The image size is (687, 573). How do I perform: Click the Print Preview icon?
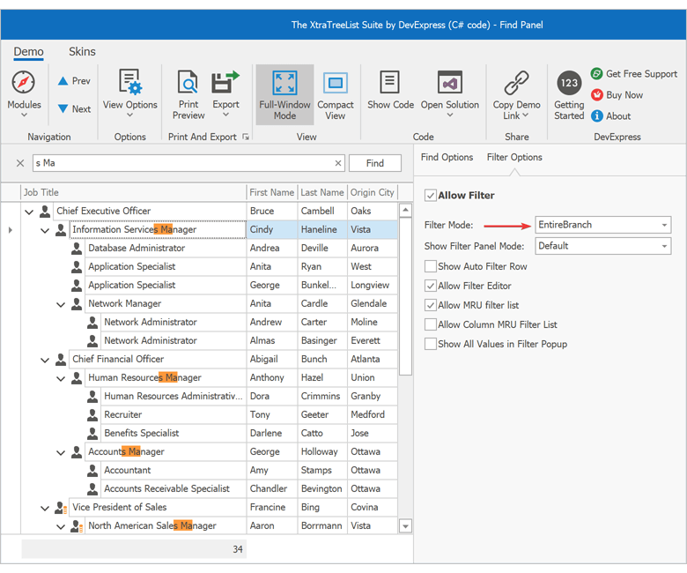point(188,84)
